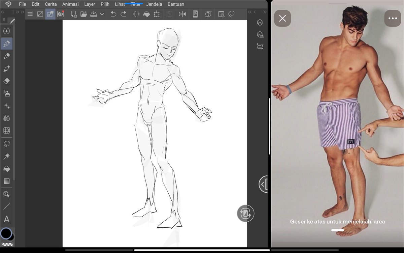Image resolution: width=404 pixels, height=253 pixels.
Task: Save the canvas with the save icon
Action: click(94, 14)
